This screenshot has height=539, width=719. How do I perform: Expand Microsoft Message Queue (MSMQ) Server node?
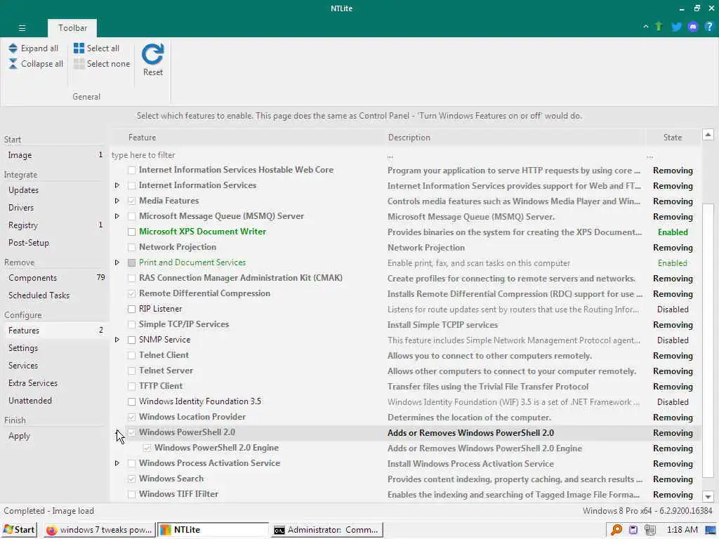(117, 216)
